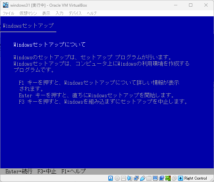
Task: Click the line 'コンピュータ上にWindowsの利用環境を作成する'
Action: tap(132, 64)
